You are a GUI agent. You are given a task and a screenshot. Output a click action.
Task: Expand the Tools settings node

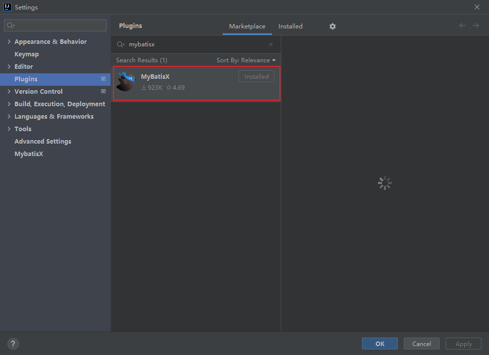coord(9,129)
